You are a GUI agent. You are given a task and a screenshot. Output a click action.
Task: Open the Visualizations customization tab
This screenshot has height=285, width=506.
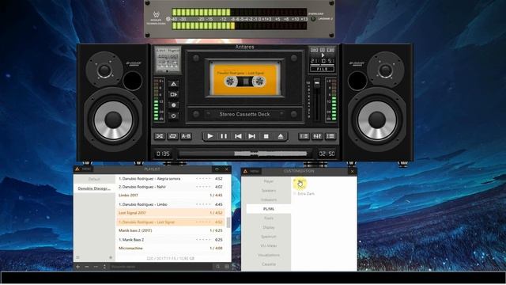click(269, 255)
